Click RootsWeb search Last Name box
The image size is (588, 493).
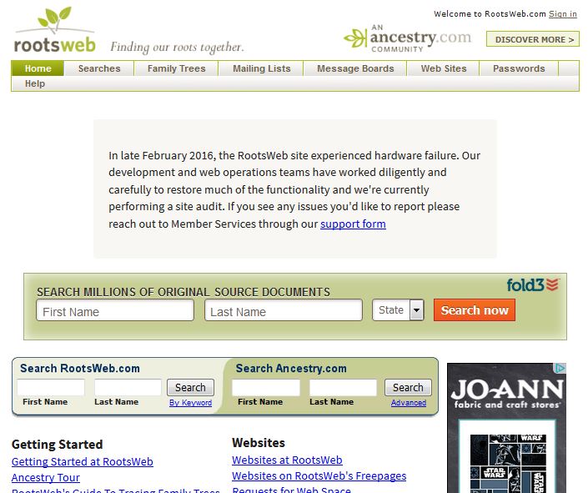128,387
